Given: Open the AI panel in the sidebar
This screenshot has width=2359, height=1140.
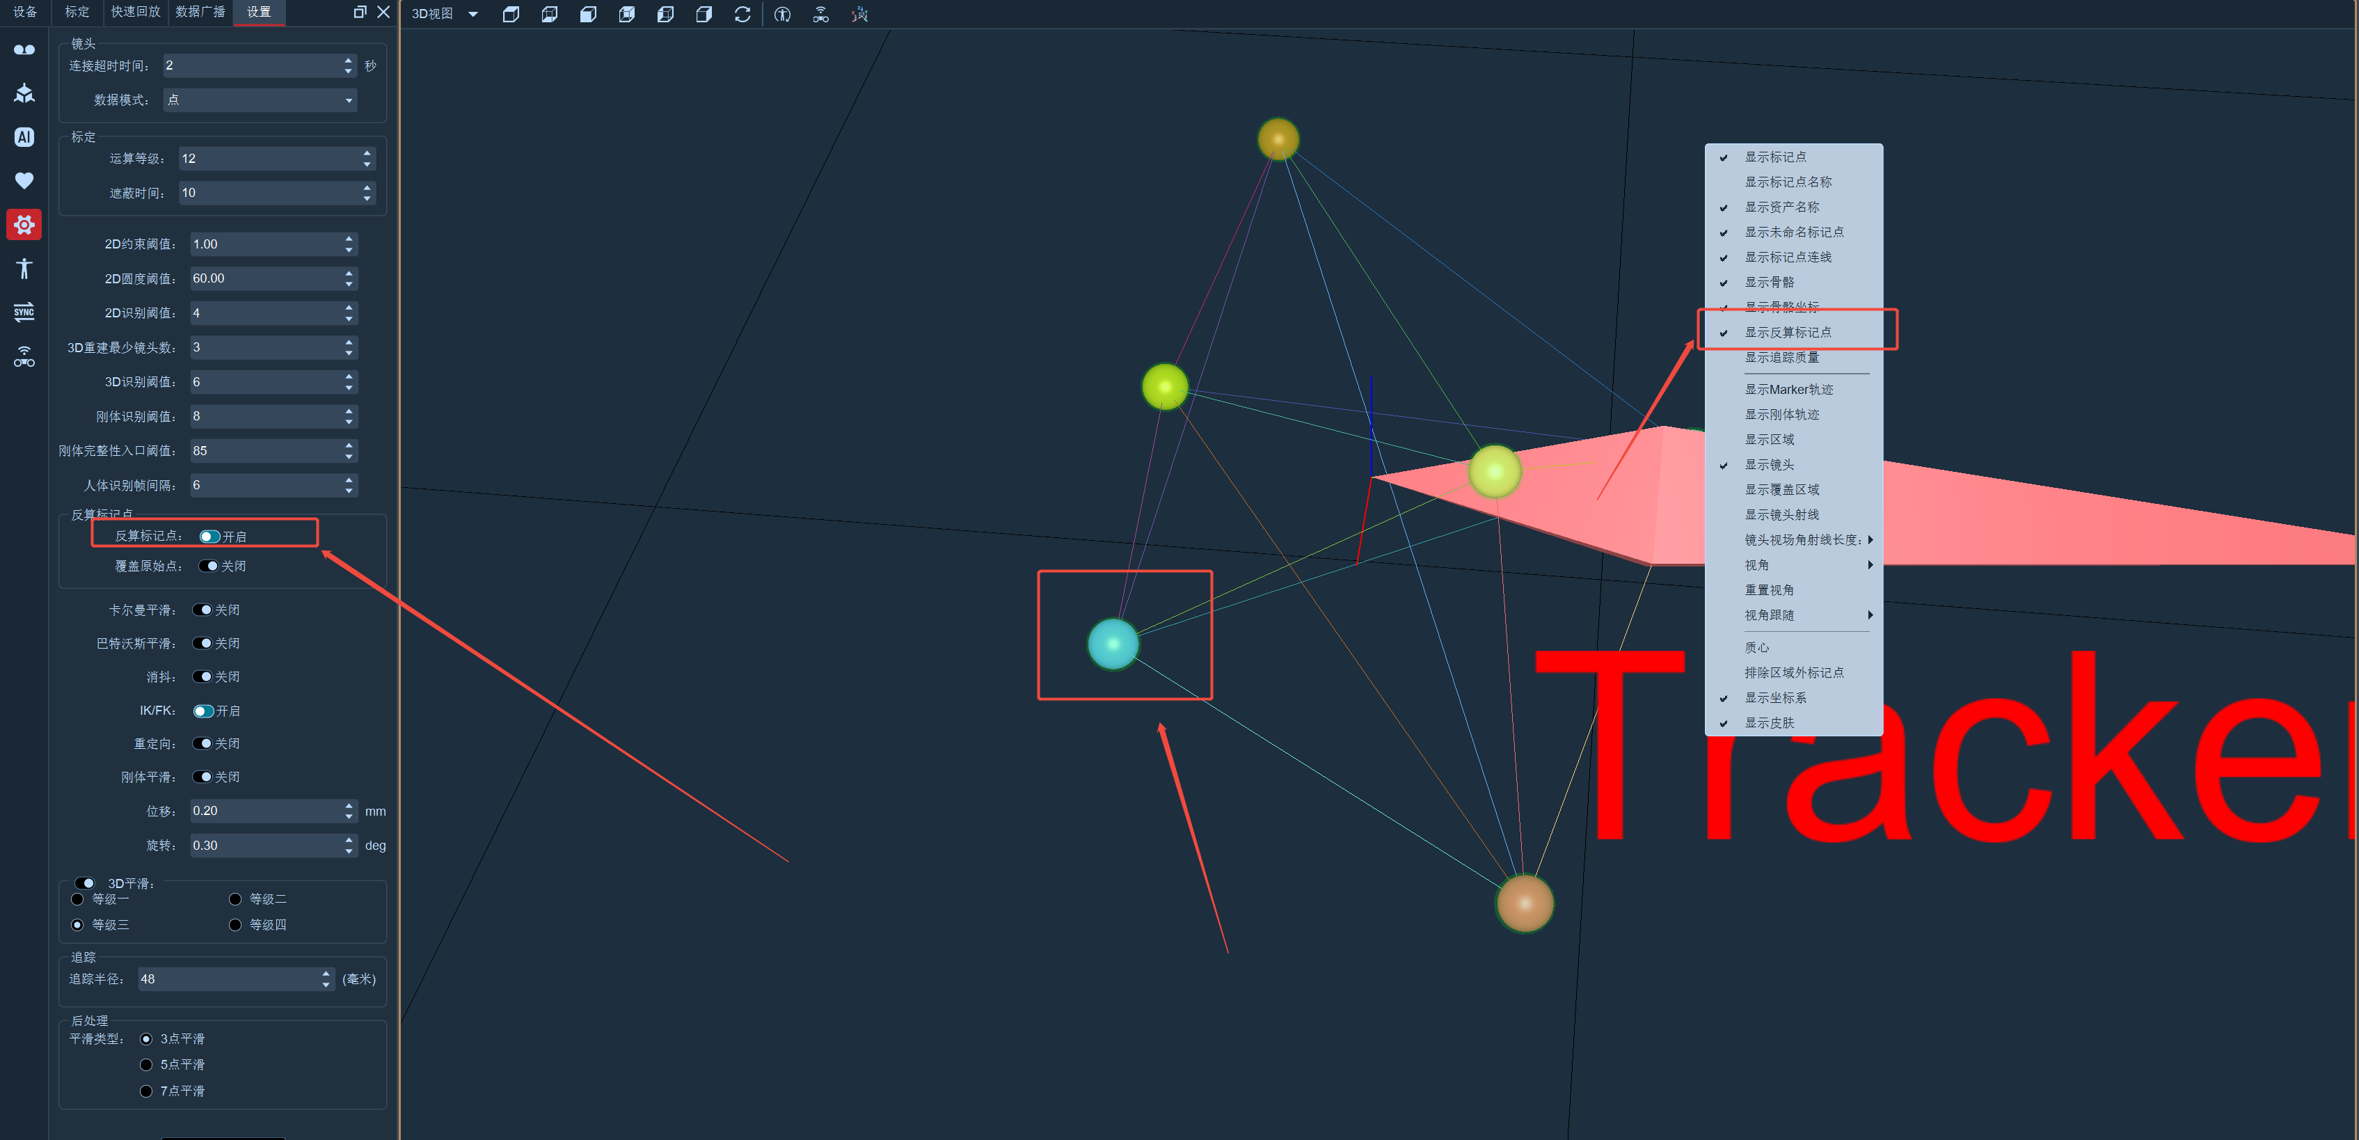Looking at the screenshot, I should point(24,136).
